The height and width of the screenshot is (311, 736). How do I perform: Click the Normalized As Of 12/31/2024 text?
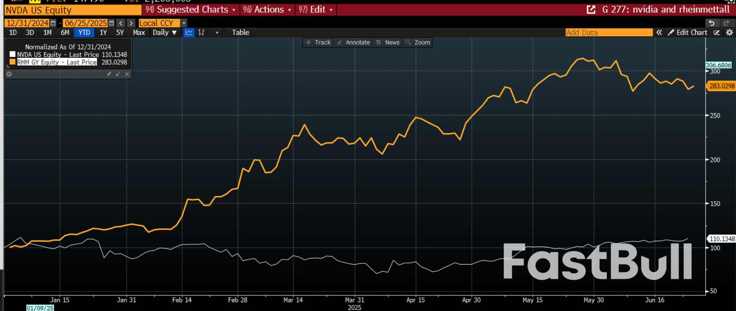pyautogui.click(x=68, y=47)
